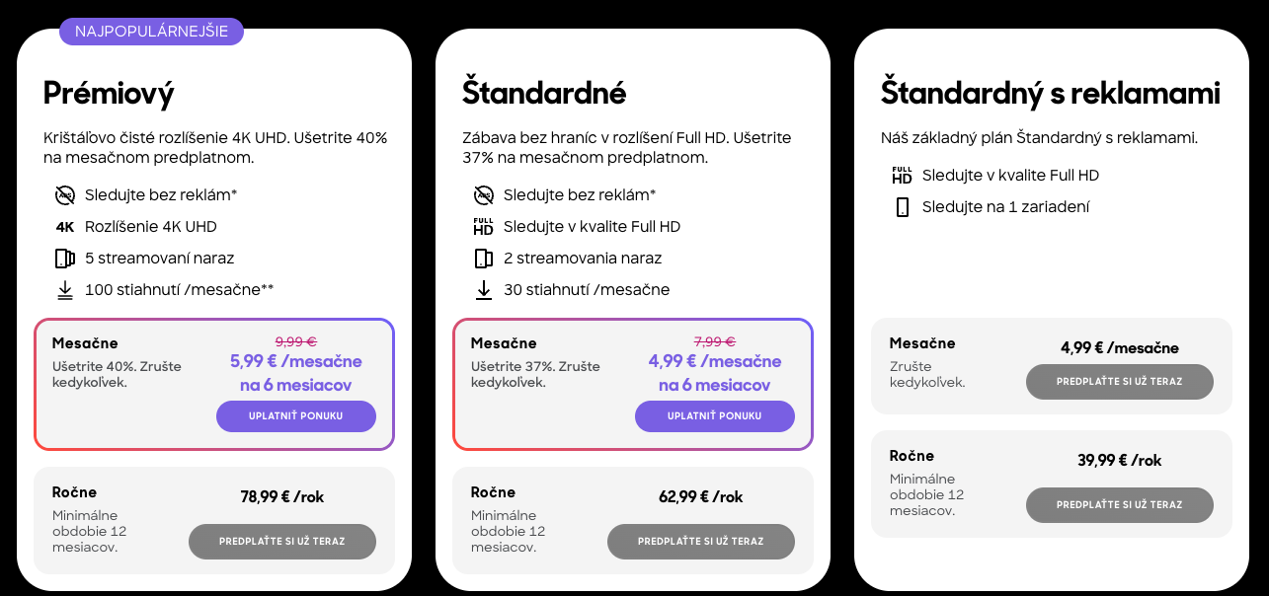Click the Najpopulárnejšie badge
The height and width of the screenshot is (596, 1269).
tap(151, 32)
